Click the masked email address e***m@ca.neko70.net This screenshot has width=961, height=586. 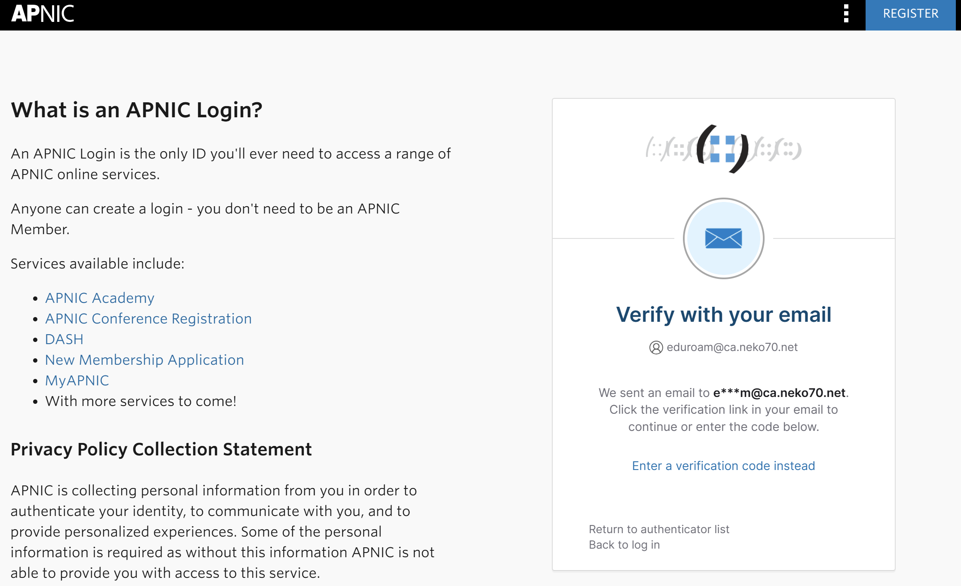coord(779,393)
